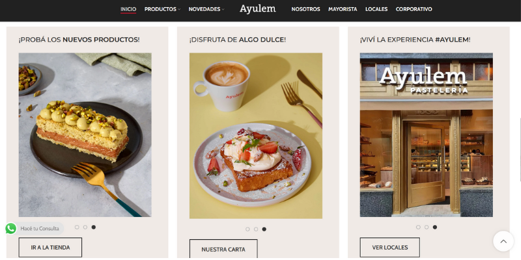The height and width of the screenshot is (260, 521).
Task: Click the Ayulem logo in header
Action: click(257, 9)
